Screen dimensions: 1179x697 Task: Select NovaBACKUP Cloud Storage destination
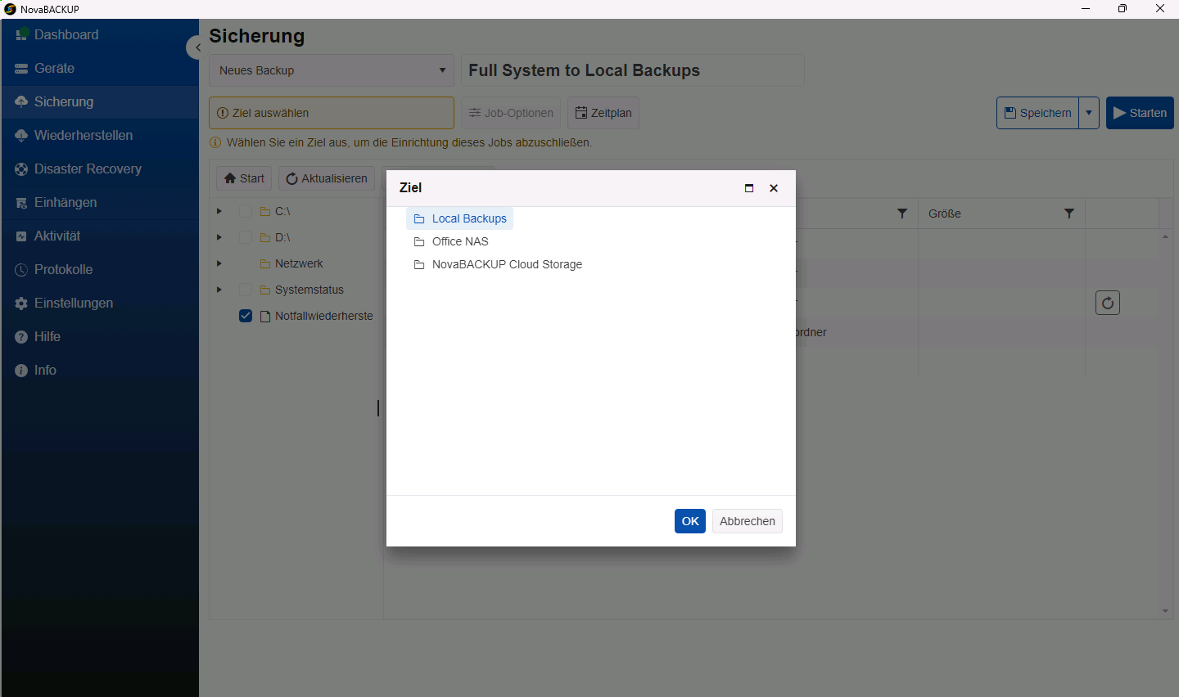498,264
